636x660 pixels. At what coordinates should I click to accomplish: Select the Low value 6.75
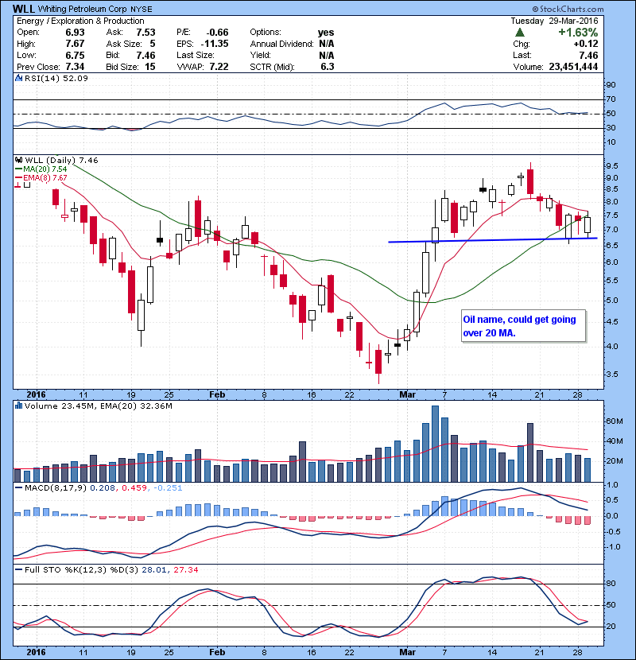point(75,55)
